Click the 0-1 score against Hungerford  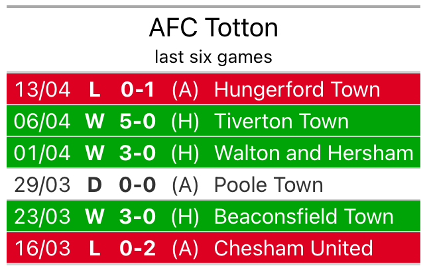[138, 89]
